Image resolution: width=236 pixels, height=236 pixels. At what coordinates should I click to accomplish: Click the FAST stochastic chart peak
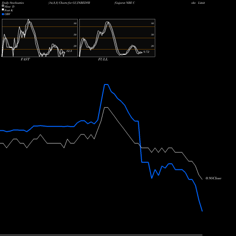point(28,20)
